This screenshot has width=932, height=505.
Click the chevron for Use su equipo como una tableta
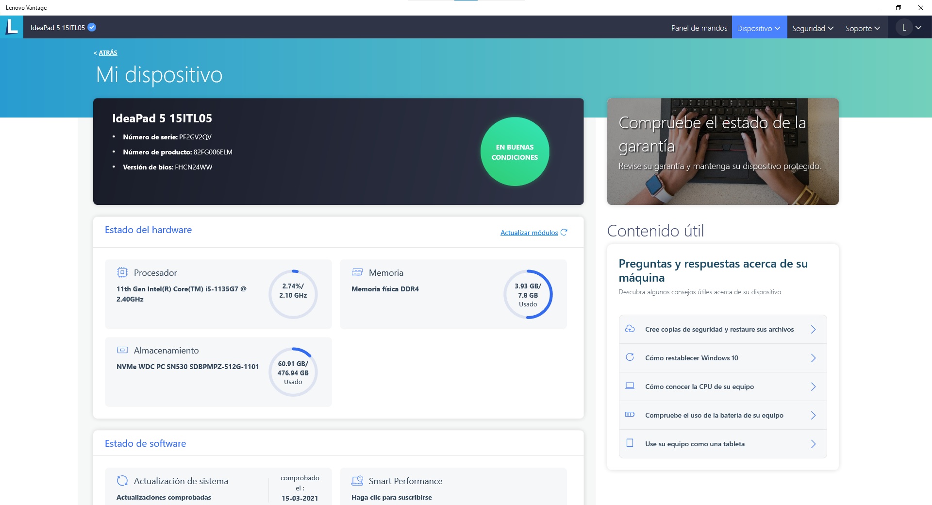[813, 444]
